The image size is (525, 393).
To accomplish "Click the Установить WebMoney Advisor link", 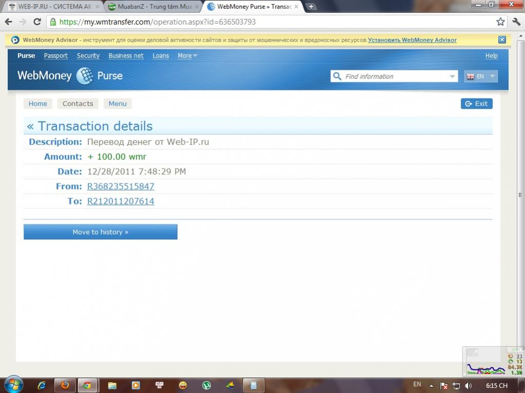I will click(412, 40).
